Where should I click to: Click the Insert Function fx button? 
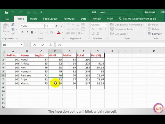coord(51,45)
